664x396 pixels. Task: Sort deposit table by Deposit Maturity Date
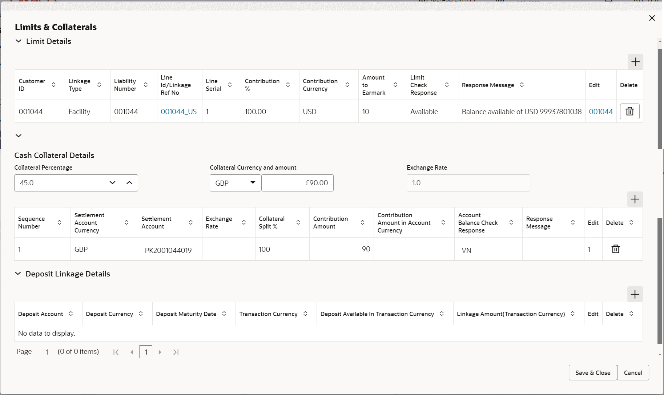point(224,314)
